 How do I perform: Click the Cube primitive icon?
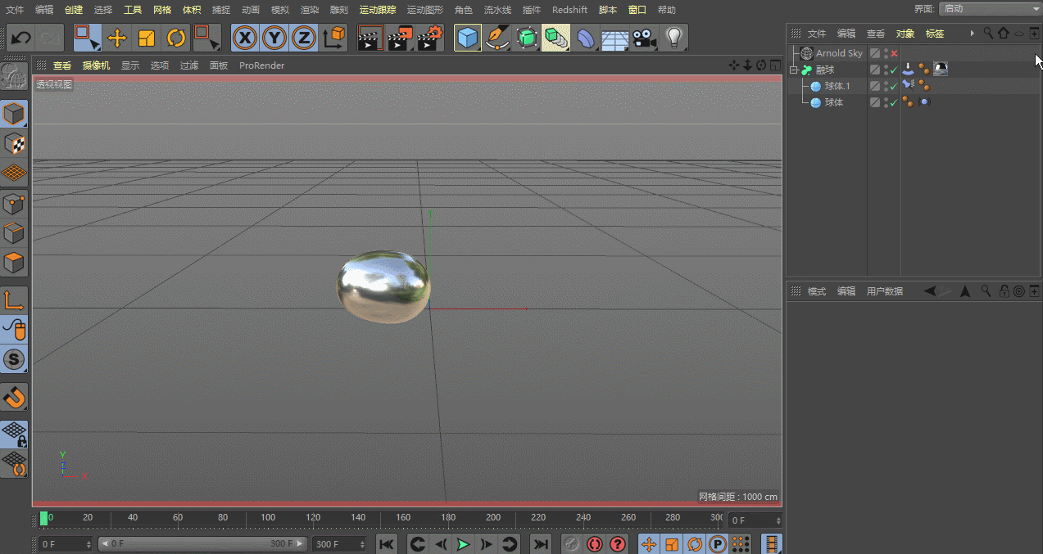coord(467,38)
